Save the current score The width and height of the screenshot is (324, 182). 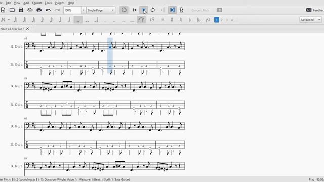tap(21, 10)
